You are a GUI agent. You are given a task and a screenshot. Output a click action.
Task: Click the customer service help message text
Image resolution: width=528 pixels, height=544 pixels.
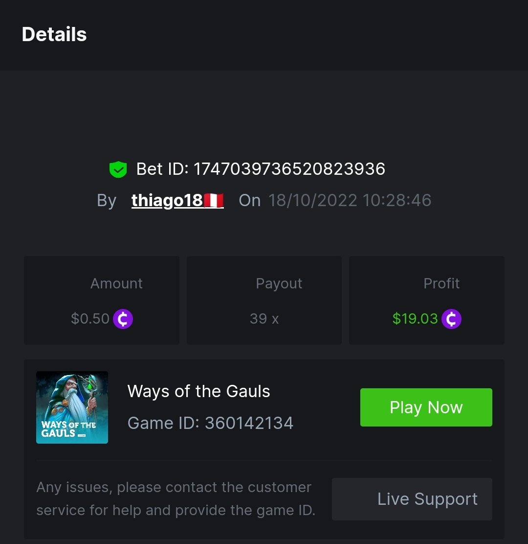click(176, 499)
